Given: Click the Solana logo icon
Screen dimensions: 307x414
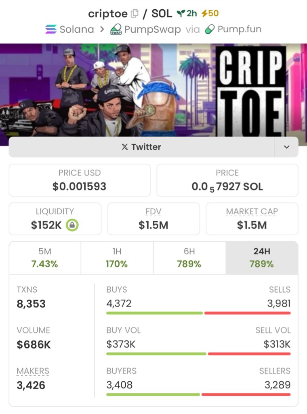Looking at the screenshot, I should pos(51,30).
